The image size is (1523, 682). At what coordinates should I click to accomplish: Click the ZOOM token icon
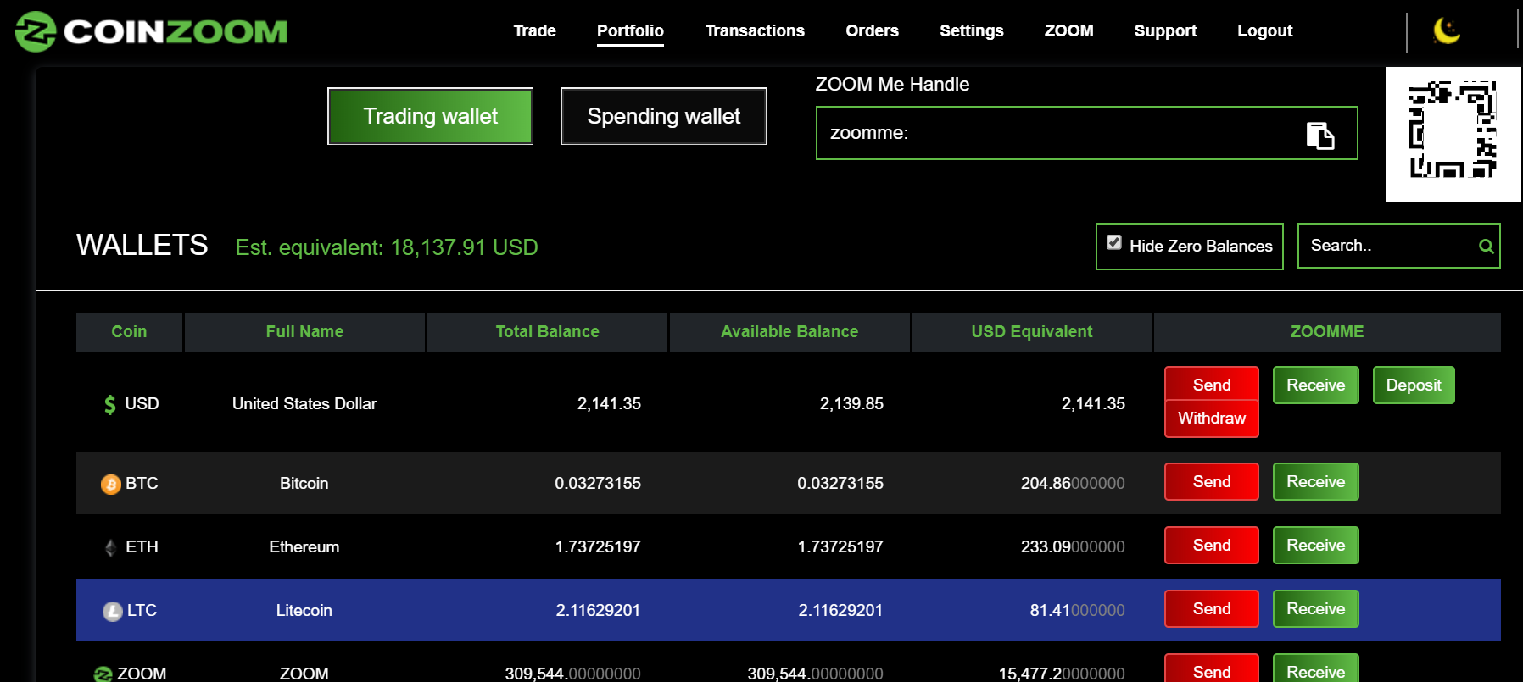coord(103,674)
